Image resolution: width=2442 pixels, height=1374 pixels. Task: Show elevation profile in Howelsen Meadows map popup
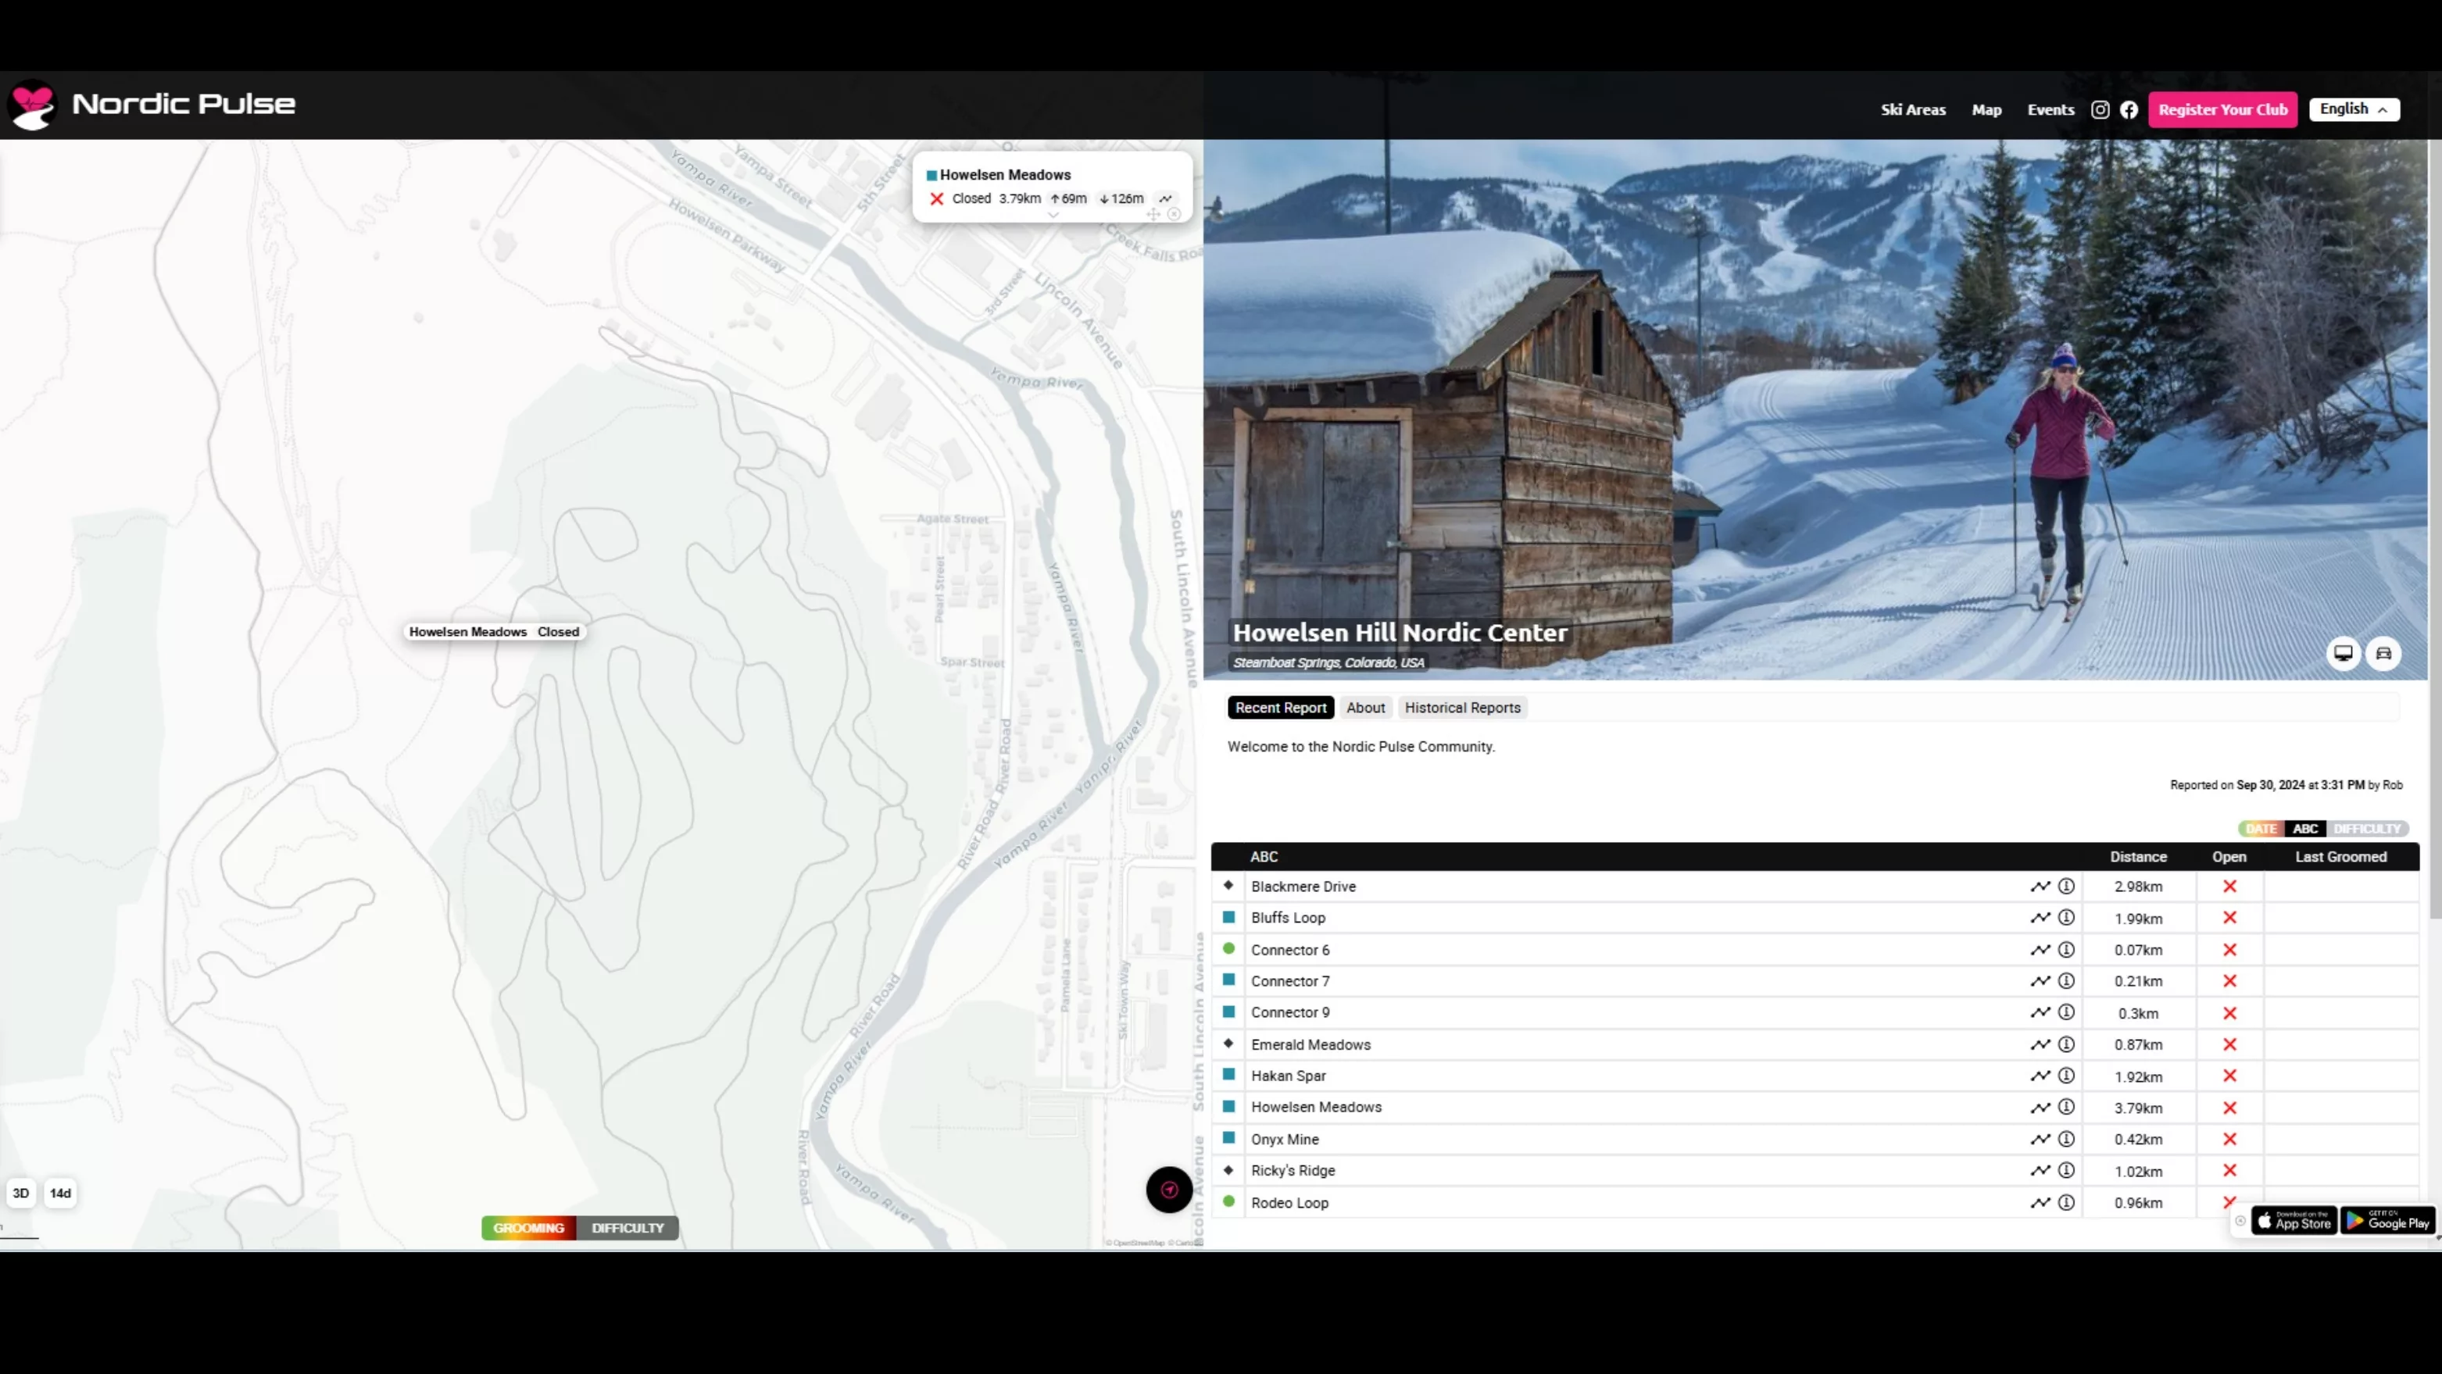[1166, 199]
